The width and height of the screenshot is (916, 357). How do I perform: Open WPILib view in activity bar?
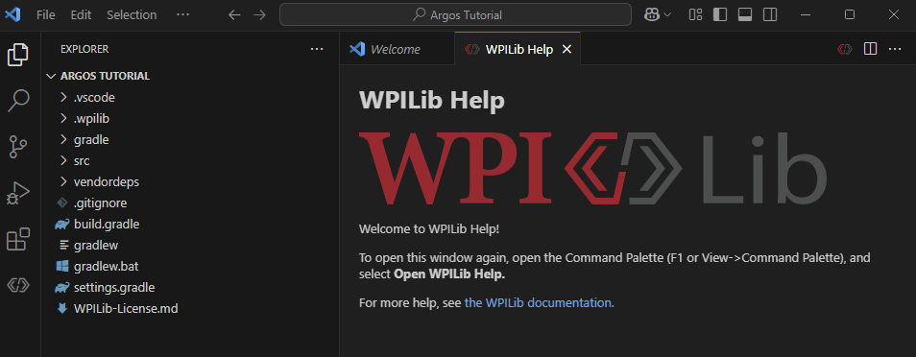18,285
